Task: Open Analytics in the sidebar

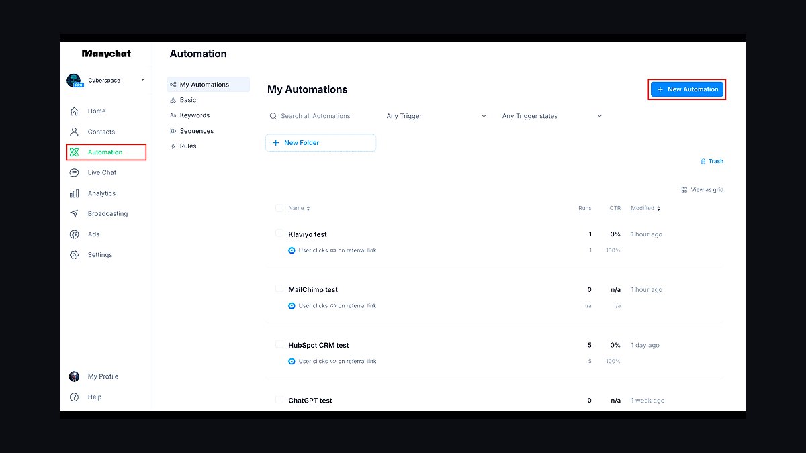Action: pos(101,193)
